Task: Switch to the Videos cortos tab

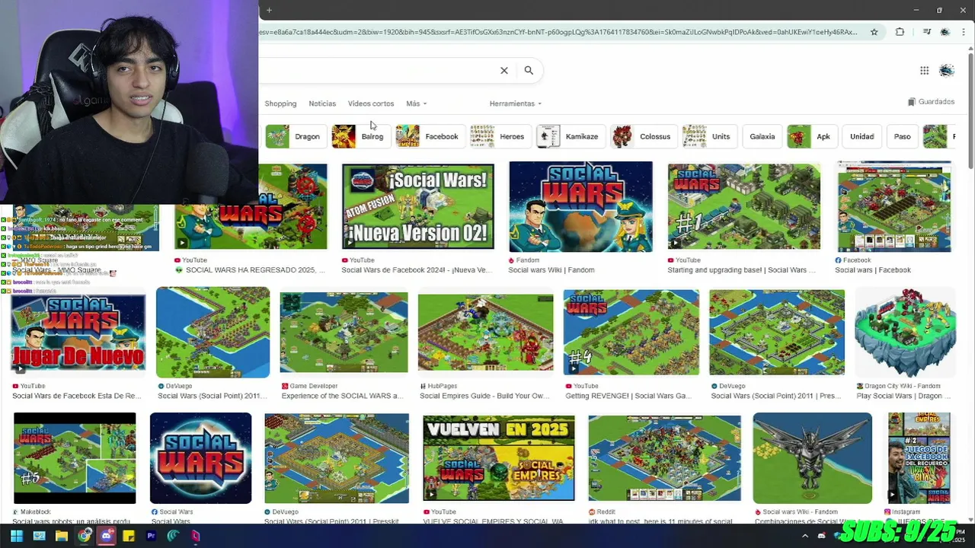Action: [x=371, y=104]
